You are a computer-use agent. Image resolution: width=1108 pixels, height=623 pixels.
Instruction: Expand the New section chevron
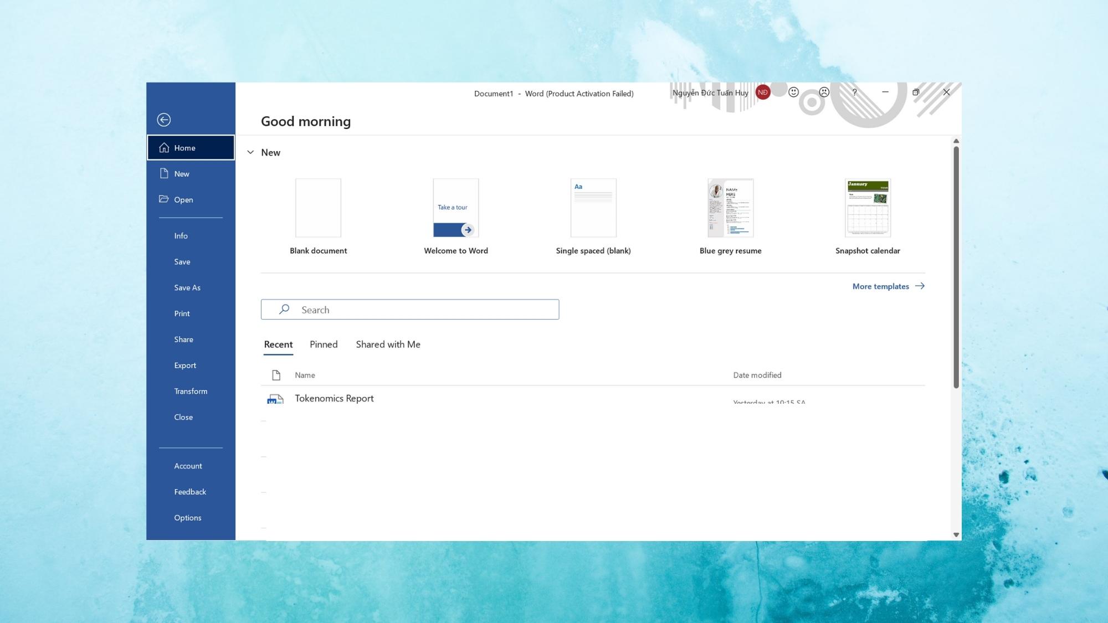[x=251, y=152]
